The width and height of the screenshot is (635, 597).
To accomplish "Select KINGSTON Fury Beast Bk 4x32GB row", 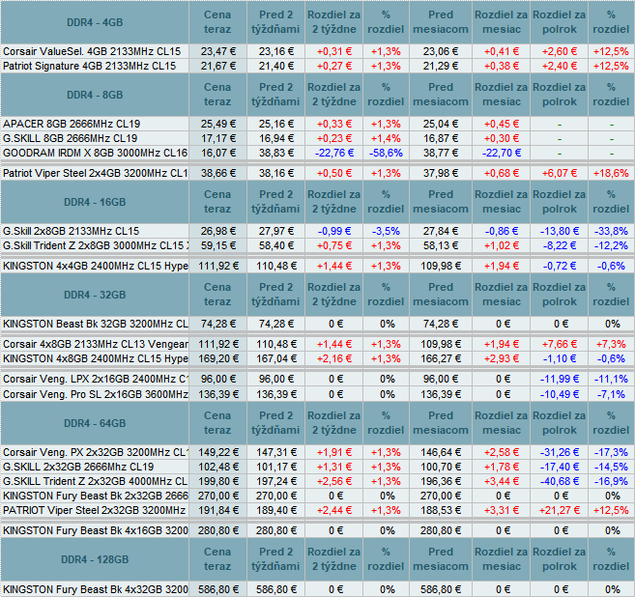I will [x=95, y=588].
